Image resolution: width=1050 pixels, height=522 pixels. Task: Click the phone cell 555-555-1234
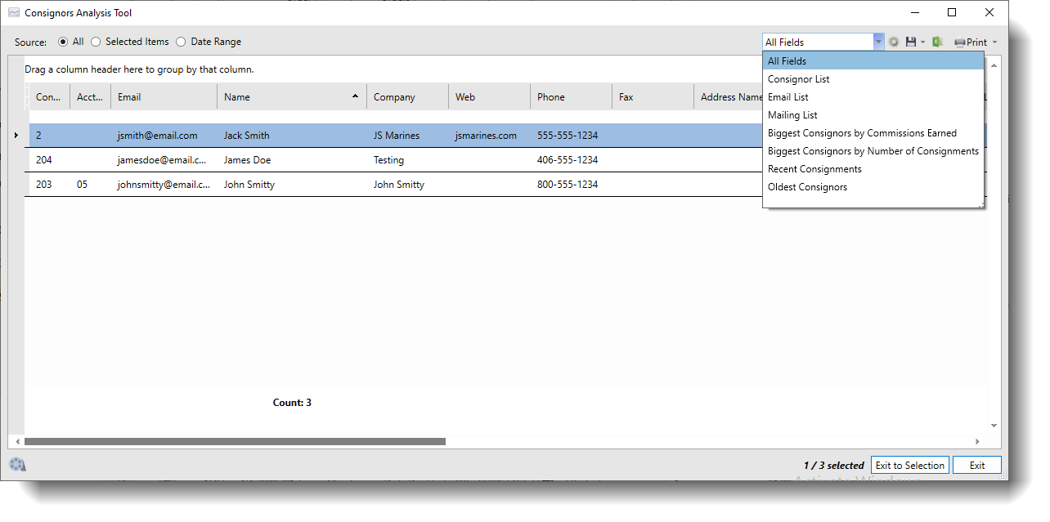pos(571,136)
